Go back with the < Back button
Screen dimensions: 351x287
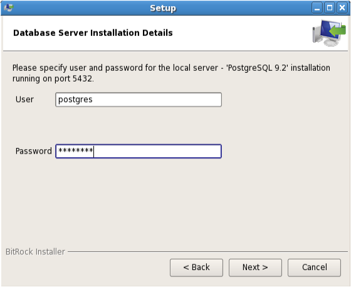pos(196,268)
